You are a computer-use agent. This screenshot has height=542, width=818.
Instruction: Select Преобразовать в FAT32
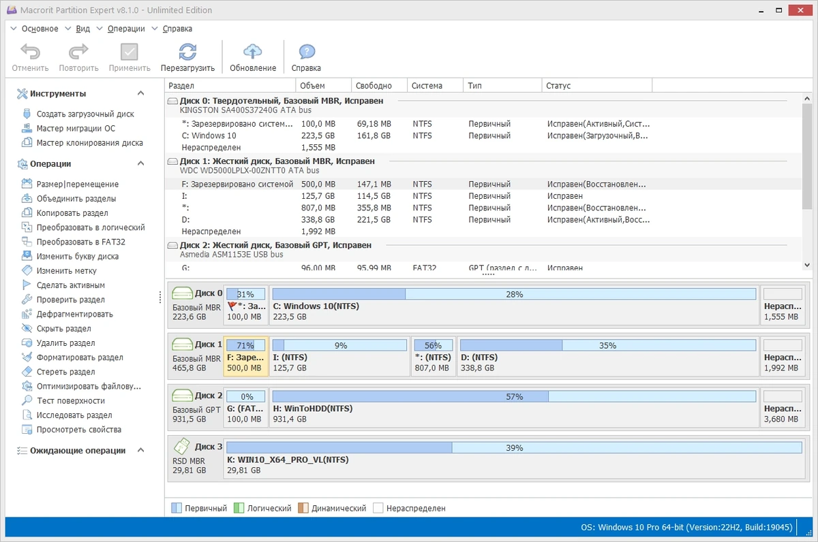pyautogui.click(x=81, y=242)
